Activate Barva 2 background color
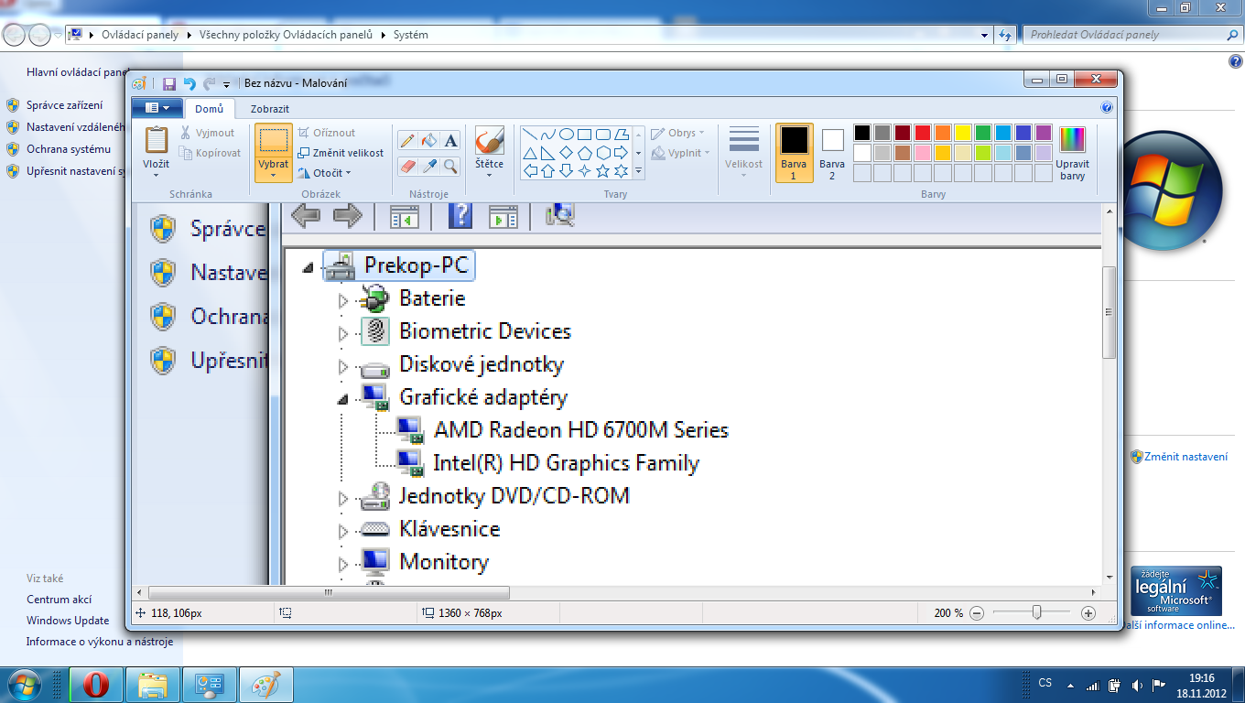This screenshot has width=1245, height=703. coord(832,153)
